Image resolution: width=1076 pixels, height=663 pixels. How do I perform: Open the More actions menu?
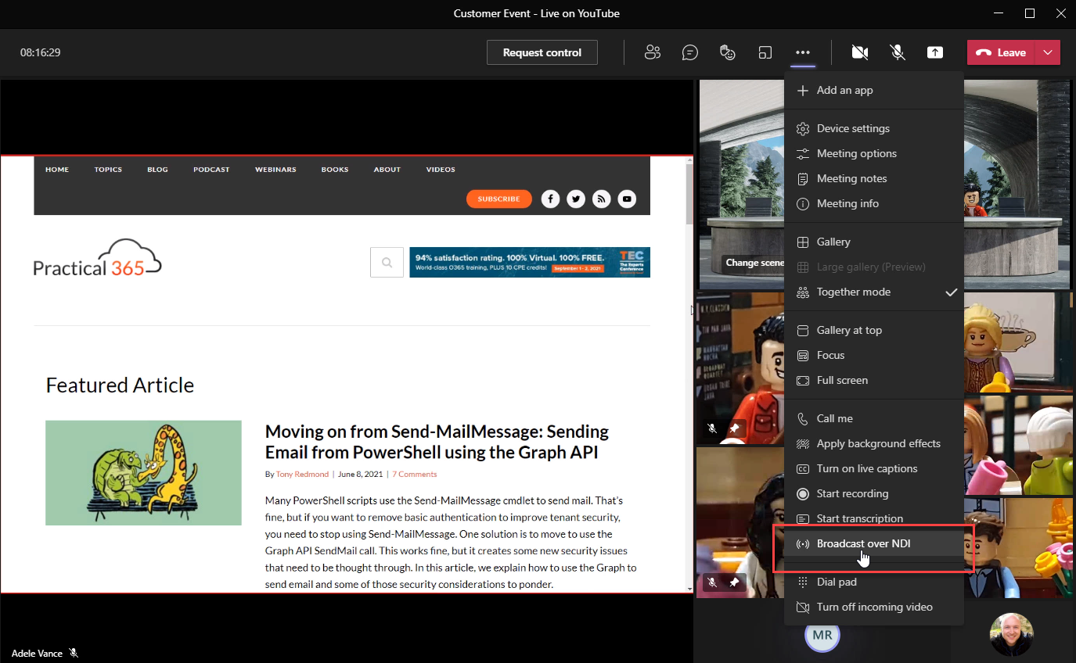(x=803, y=52)
